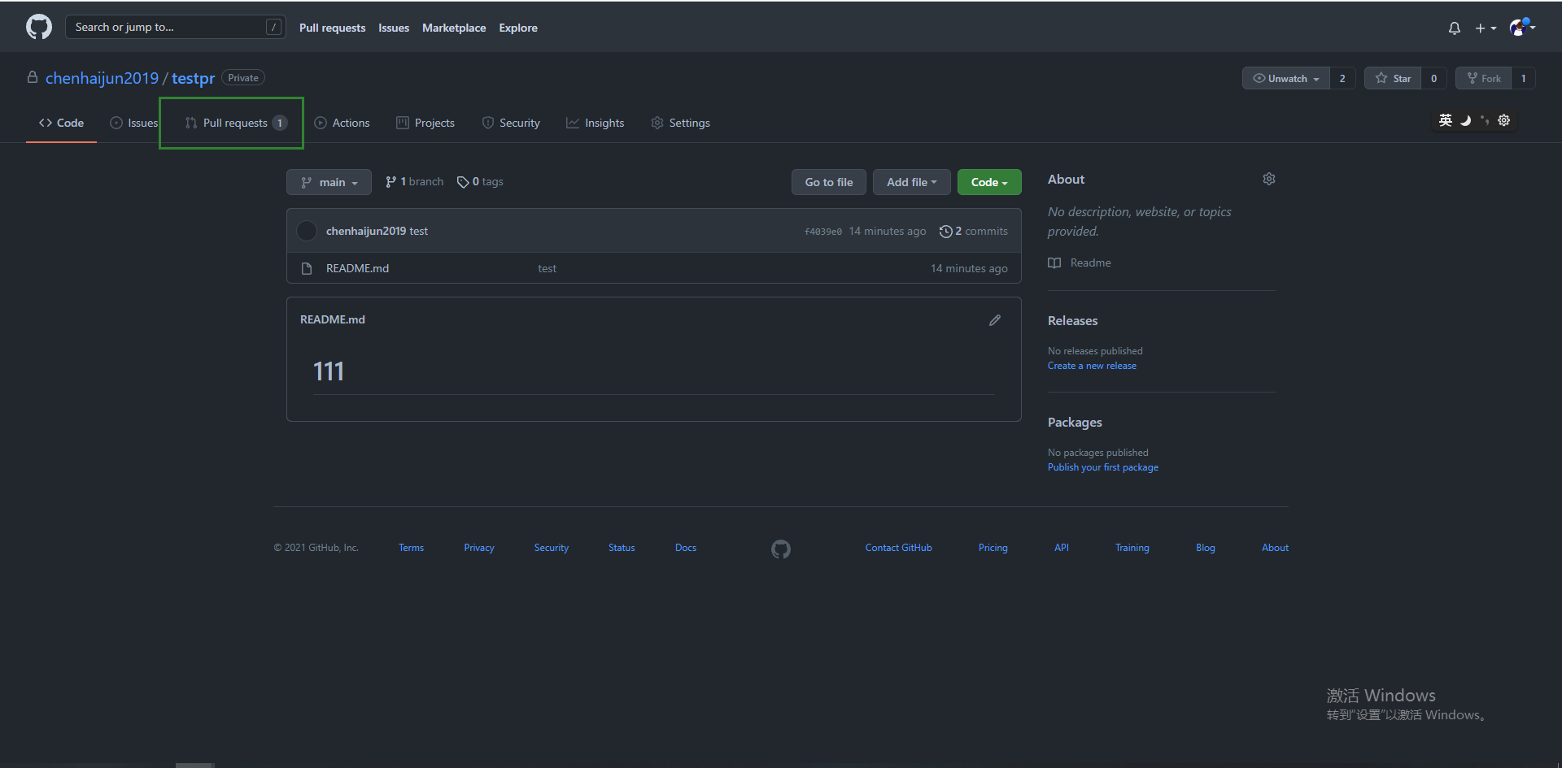
Task: Open Blog in footer
Action: pyautogui.click(x=1206, y=548)
